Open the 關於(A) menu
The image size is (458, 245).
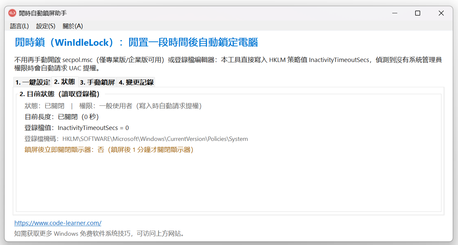[x=73, y=26]
